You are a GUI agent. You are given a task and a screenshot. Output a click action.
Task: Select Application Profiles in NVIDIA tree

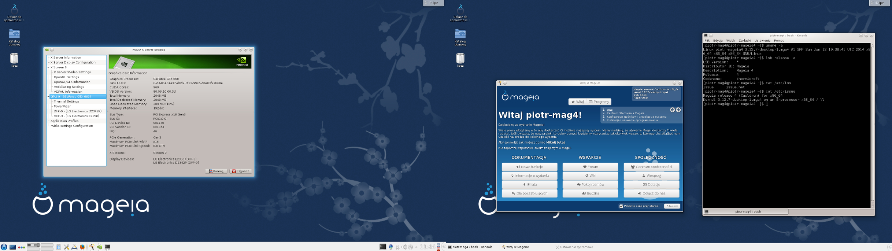tap(64, 121)
